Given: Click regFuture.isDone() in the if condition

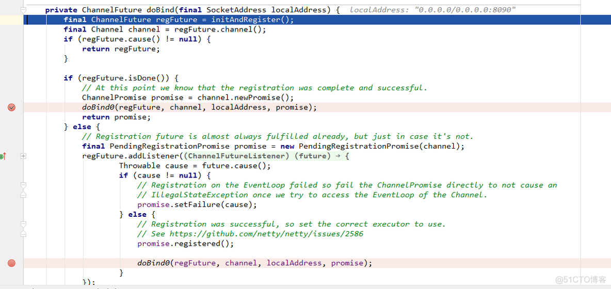Looking at the screenshot, I should click(128, 78).
